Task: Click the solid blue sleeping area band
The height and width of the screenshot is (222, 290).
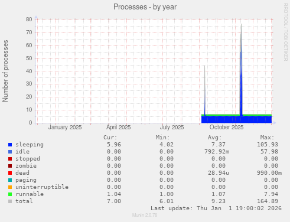Action: [x=236, y=119]
